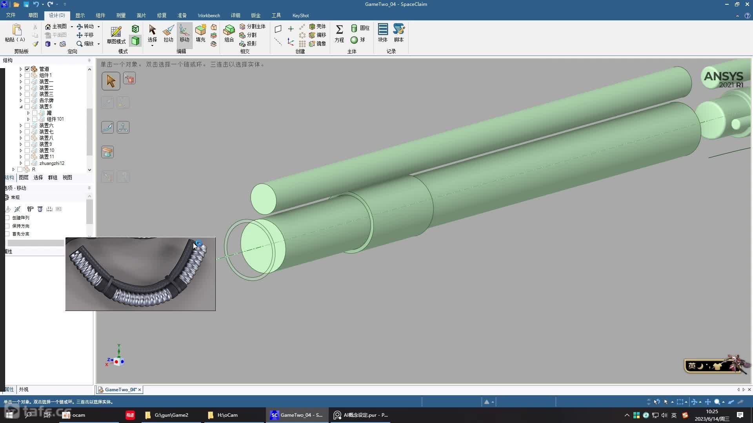
Task: Click the arrow select tool guide in the viewport
Action: point(111,81)
